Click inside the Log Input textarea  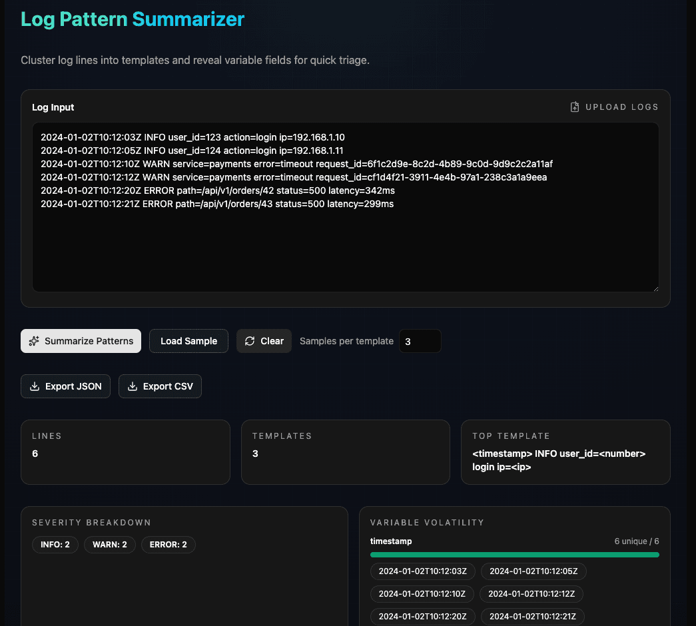pyautogui.click(x=346, y=206)
